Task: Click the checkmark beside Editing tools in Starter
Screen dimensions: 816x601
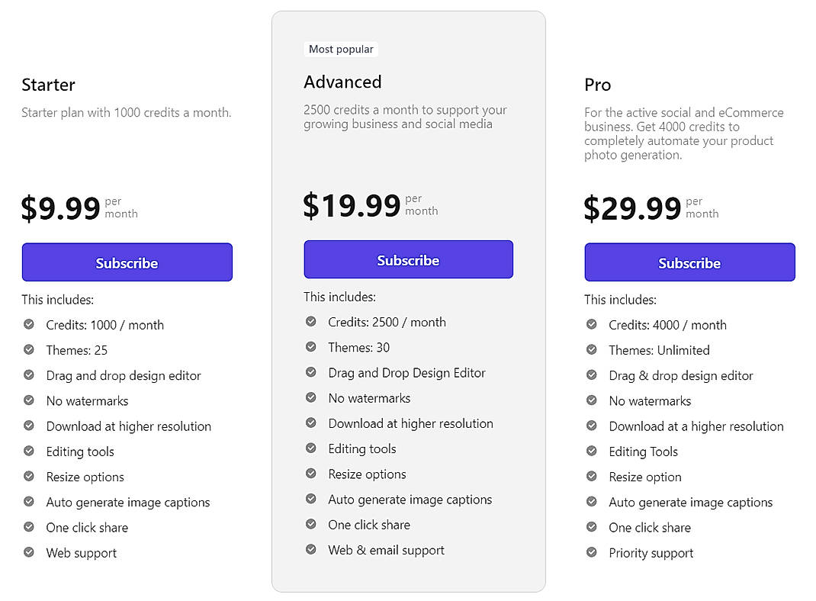Action: [29, 452]
